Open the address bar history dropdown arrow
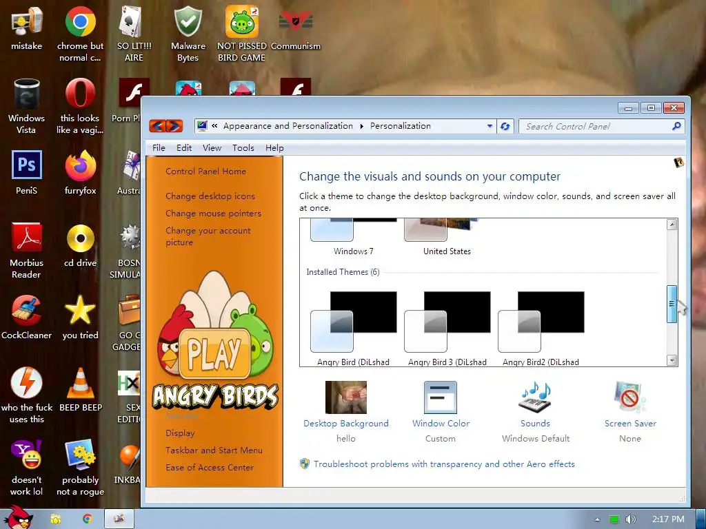 pos(490,127)
